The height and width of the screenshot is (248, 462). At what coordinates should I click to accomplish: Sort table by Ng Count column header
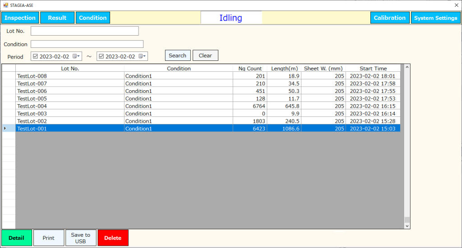250,69
